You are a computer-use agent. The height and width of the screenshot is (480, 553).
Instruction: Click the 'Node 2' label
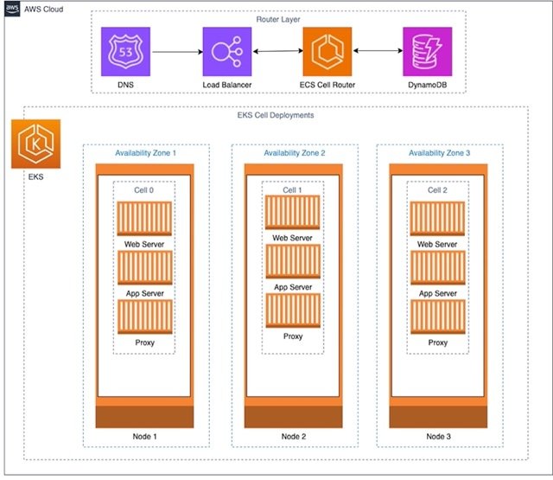pyautogui.click(x=294, y=436)
